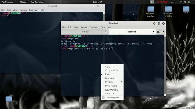
Task: Open the desktop folder labeled r
Action: point(9,100)
